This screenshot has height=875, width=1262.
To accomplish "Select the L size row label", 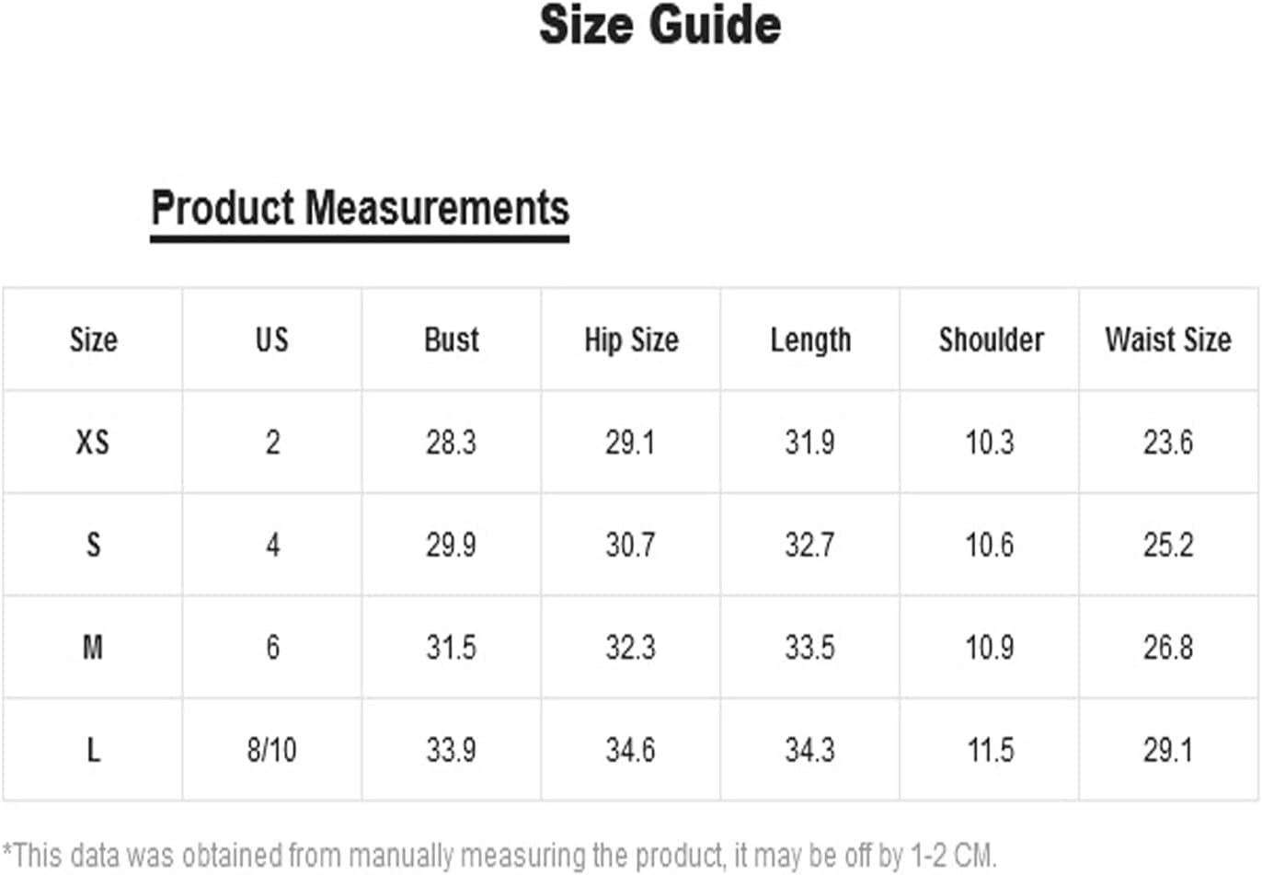I will pyautogui.click(x=93, y=750).
